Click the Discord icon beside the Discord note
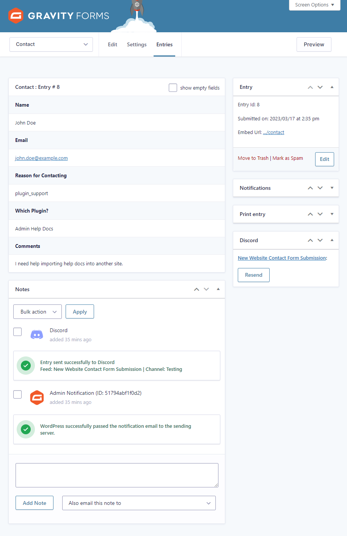The width and height of the screenshot is (347, 536). [x=36, y=334]
